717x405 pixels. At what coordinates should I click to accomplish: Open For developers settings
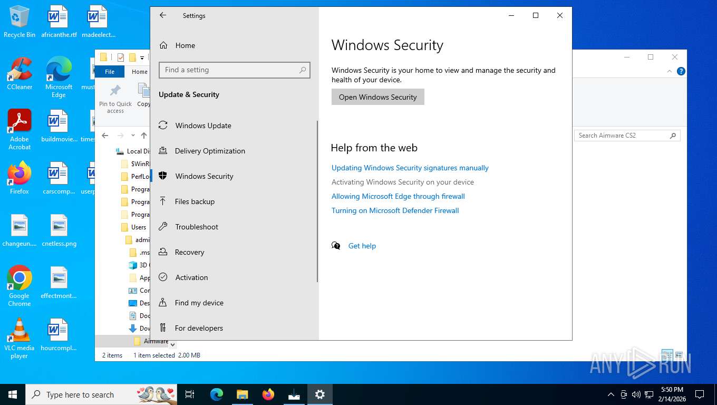(199, 328)
